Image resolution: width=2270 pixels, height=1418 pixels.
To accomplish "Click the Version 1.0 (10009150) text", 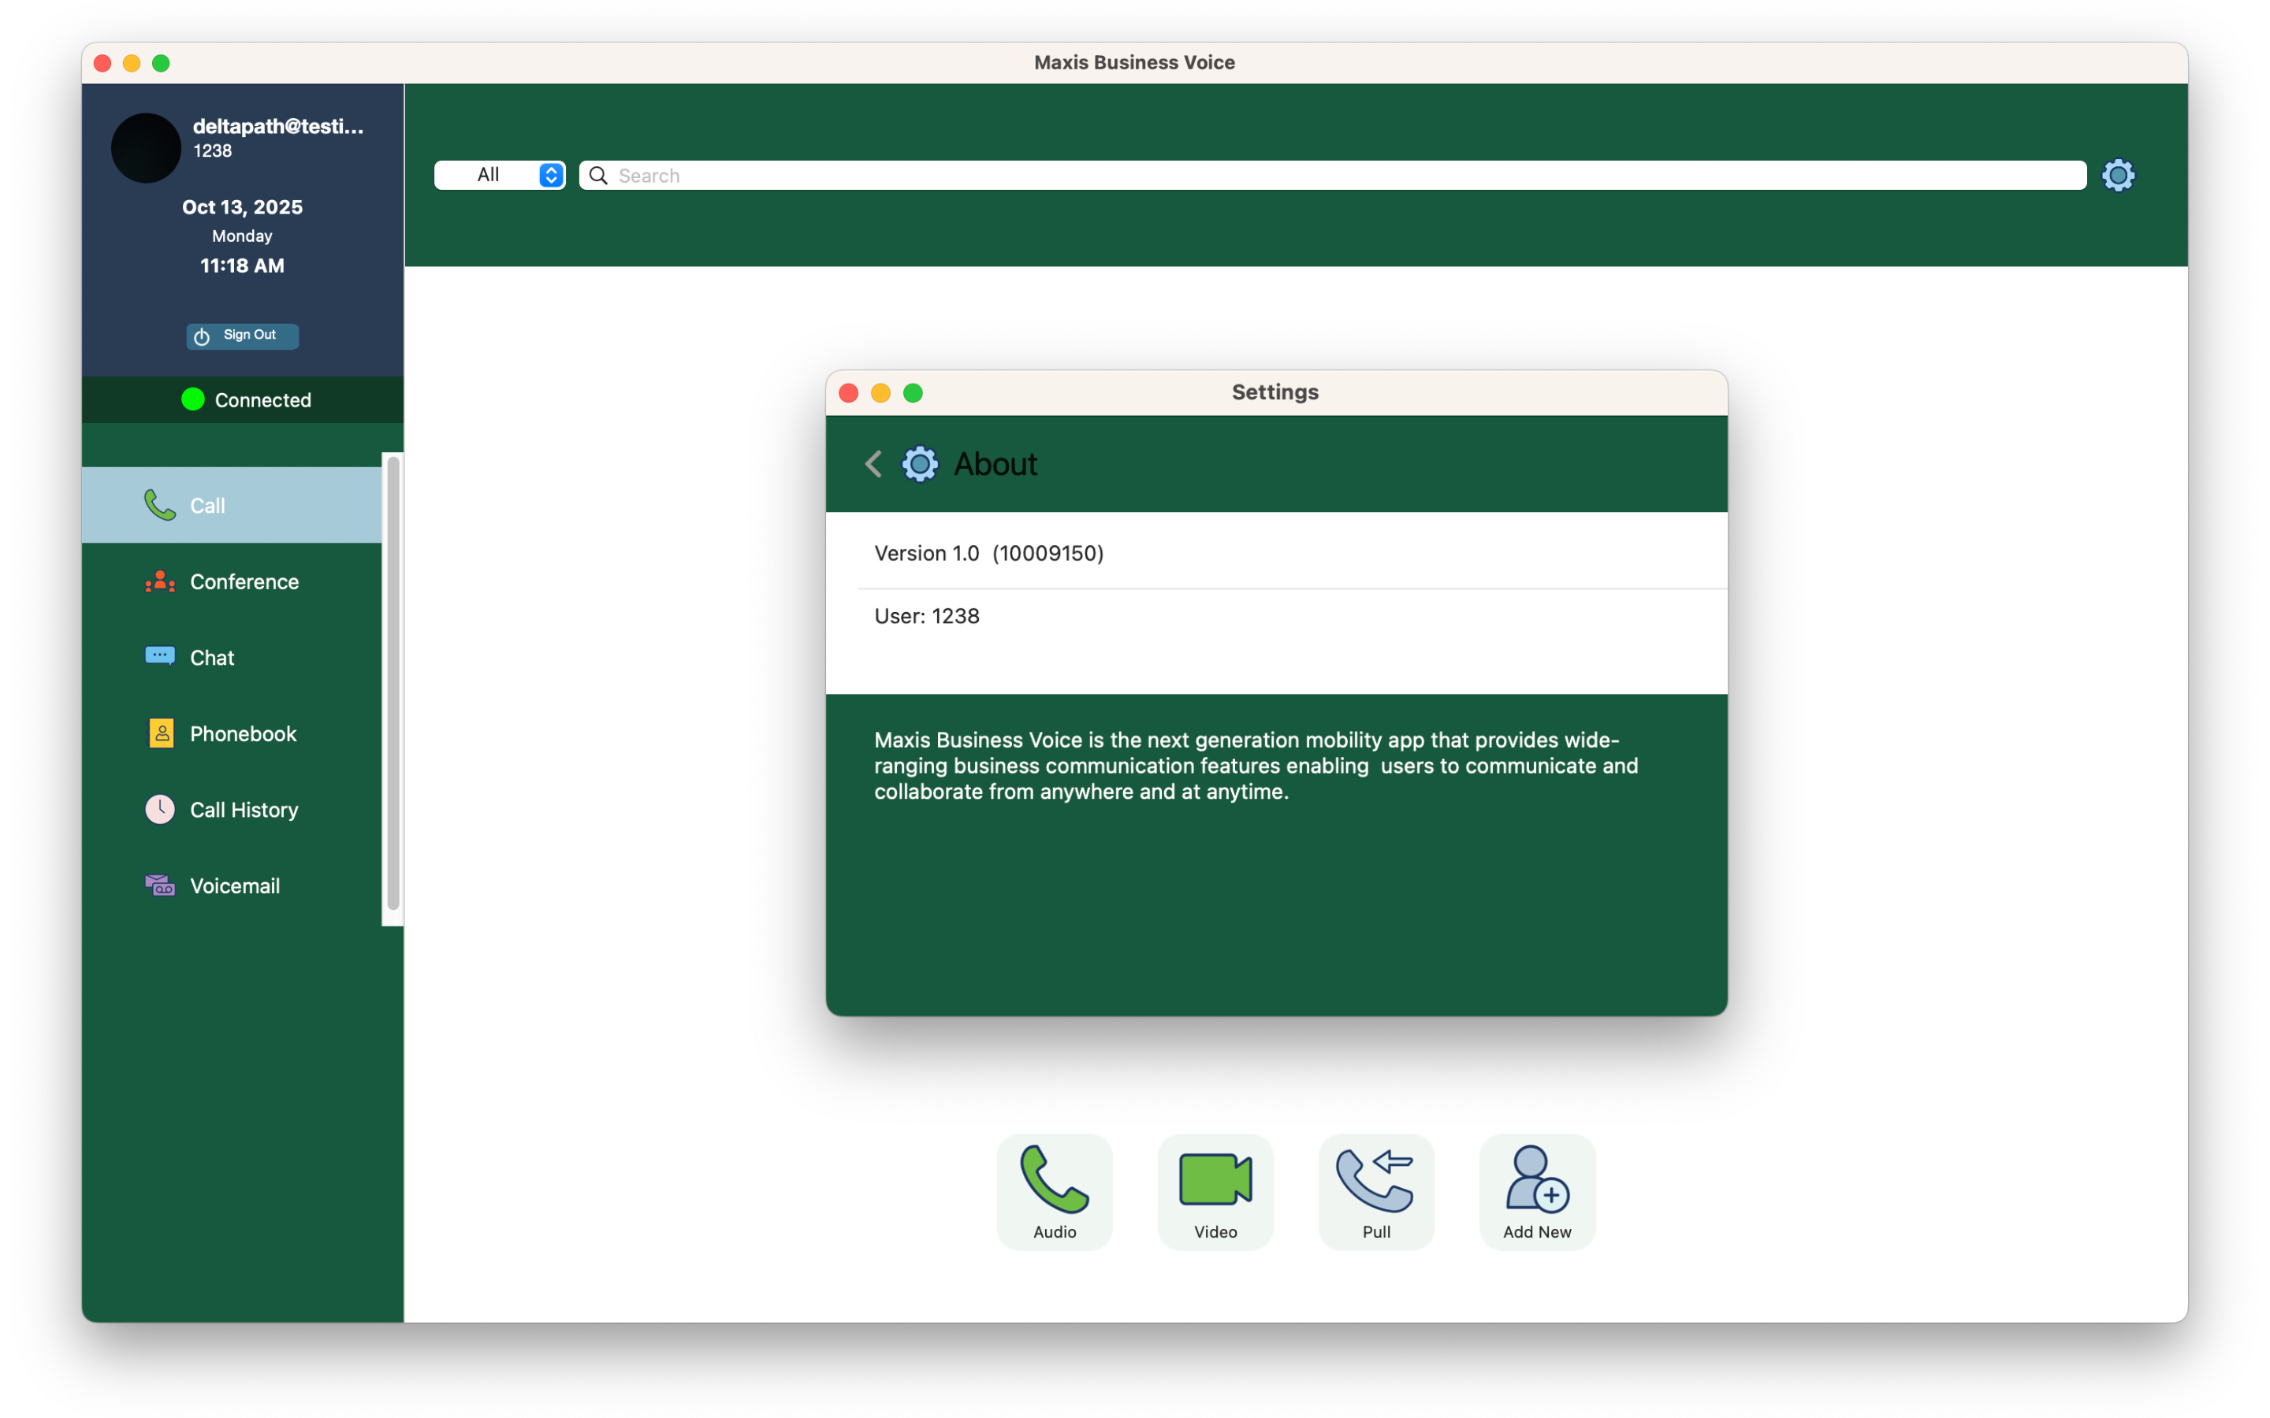I will point(988,553).
